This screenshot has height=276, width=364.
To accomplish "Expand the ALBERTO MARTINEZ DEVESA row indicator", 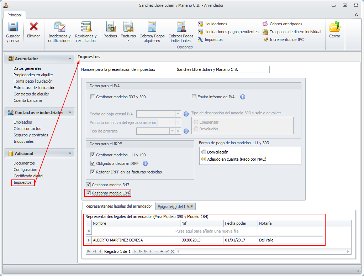I will point(89,240).
